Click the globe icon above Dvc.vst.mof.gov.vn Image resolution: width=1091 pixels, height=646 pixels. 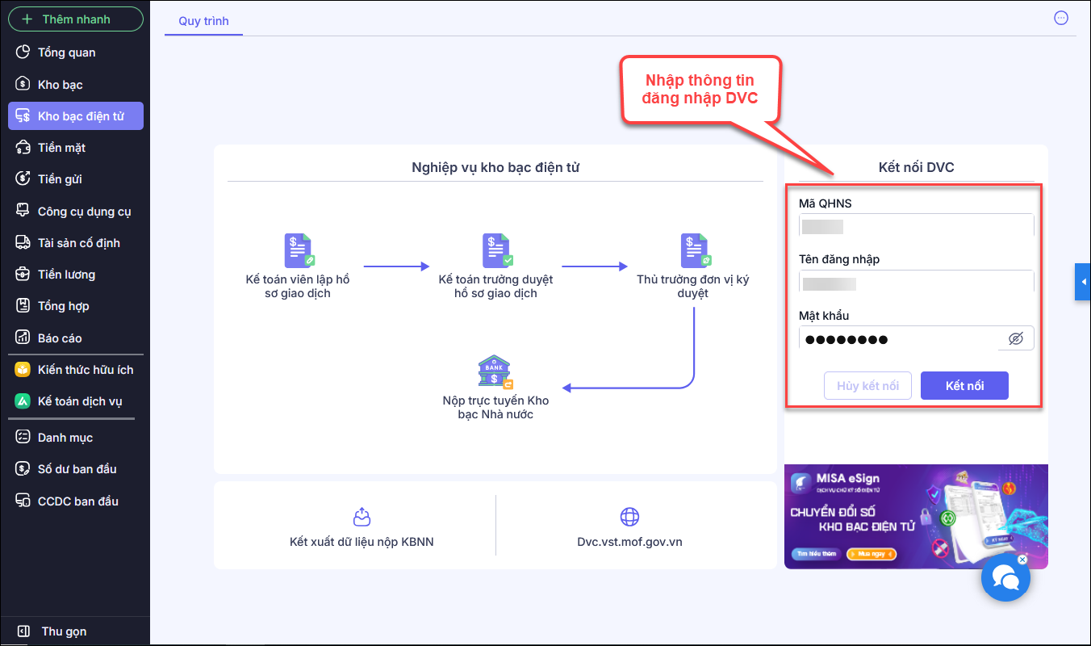tap(629, 517)
